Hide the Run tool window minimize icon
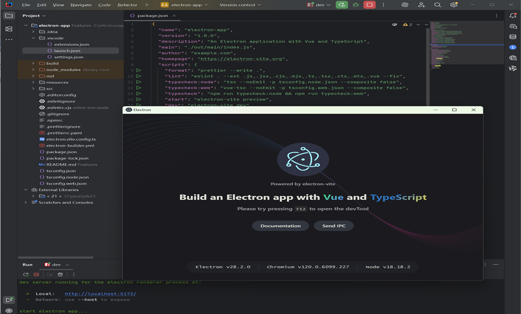The width and height of the screenshot is (521, 314). coord(496,264)
